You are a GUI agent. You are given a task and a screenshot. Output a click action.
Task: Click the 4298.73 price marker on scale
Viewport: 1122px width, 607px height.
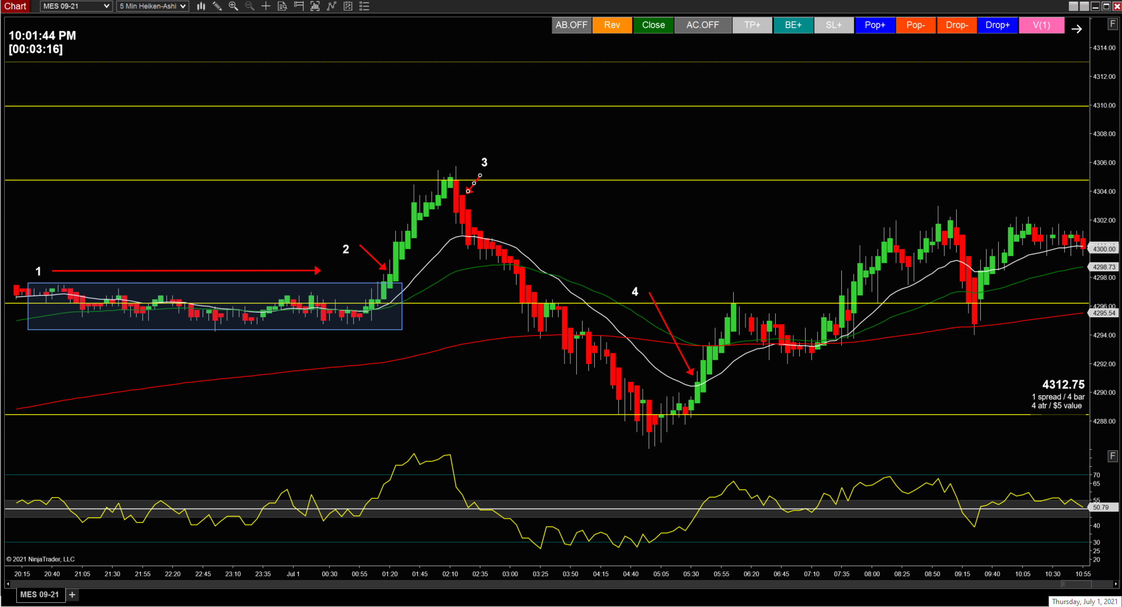point(1103,267)
